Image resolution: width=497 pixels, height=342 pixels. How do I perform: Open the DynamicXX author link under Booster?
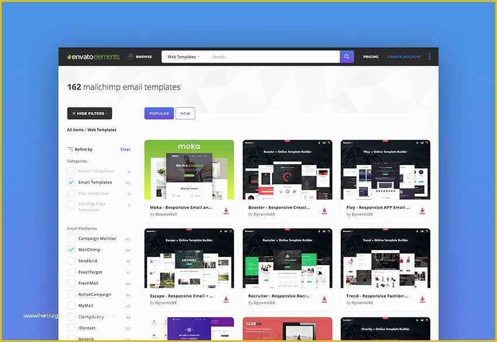point(265,214)
